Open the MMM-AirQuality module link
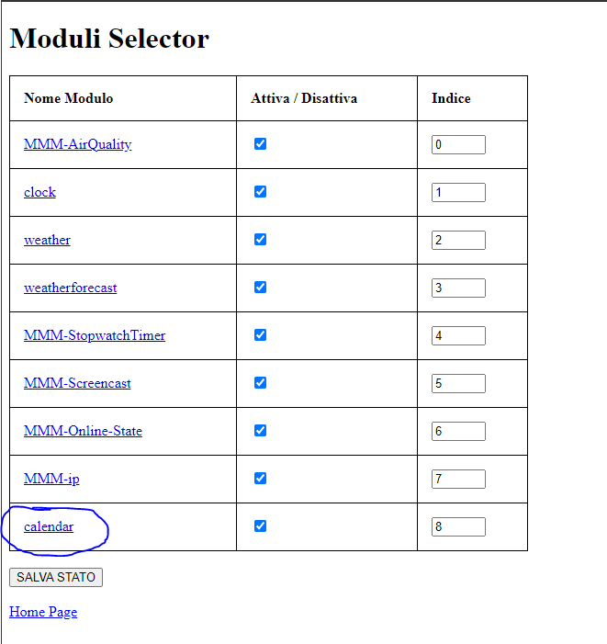Viewport: 607px width, 644px height. [77, 144]
